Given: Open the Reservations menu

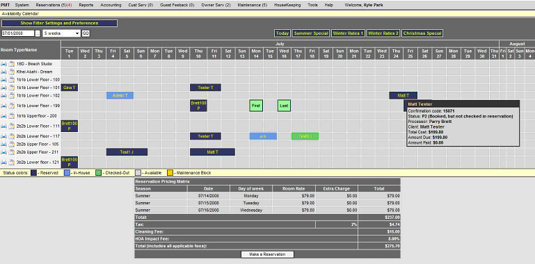Looking at the screenshot, I should click(54, 5).
